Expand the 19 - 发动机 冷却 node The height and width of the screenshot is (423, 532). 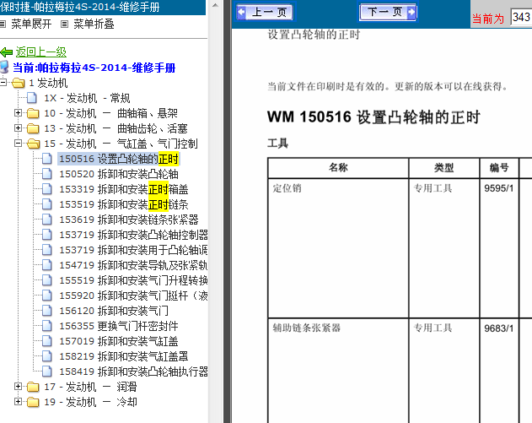coord(19,402)
